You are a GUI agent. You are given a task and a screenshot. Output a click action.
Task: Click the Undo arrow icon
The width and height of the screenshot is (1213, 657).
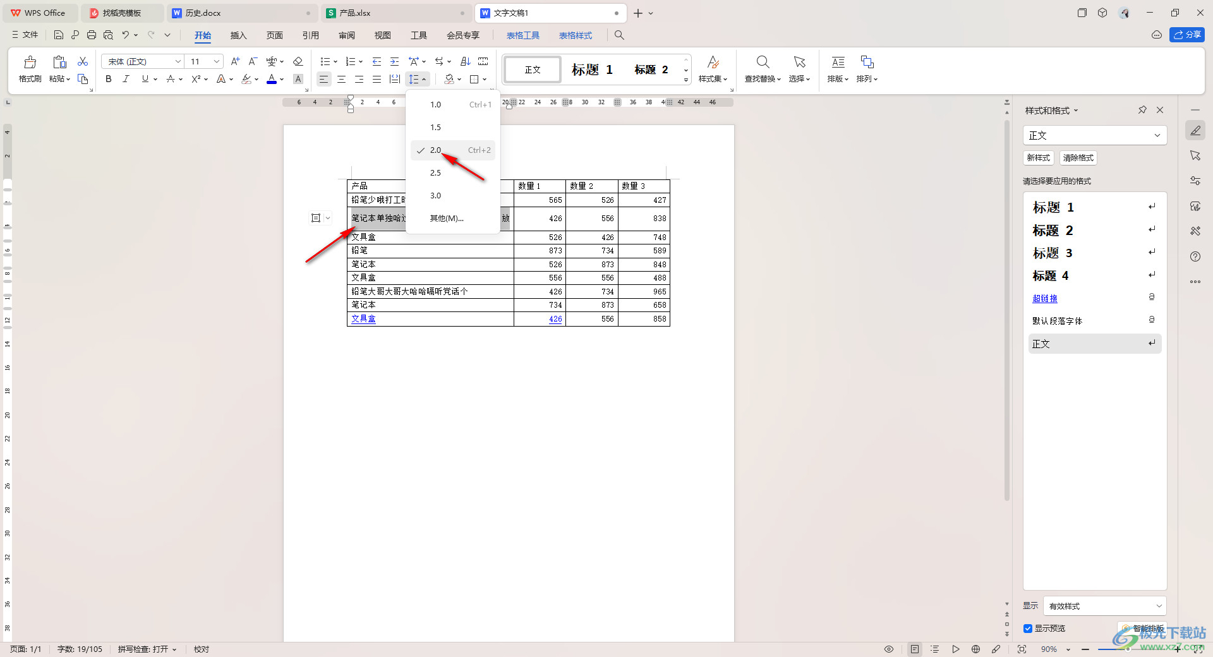coord(126,35)
